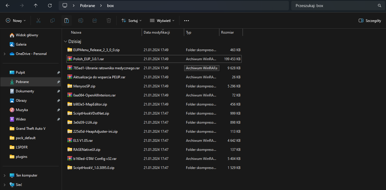
Task: Click the Cut scissors icon
Action: pyautogui.click(x=38, y=20)
